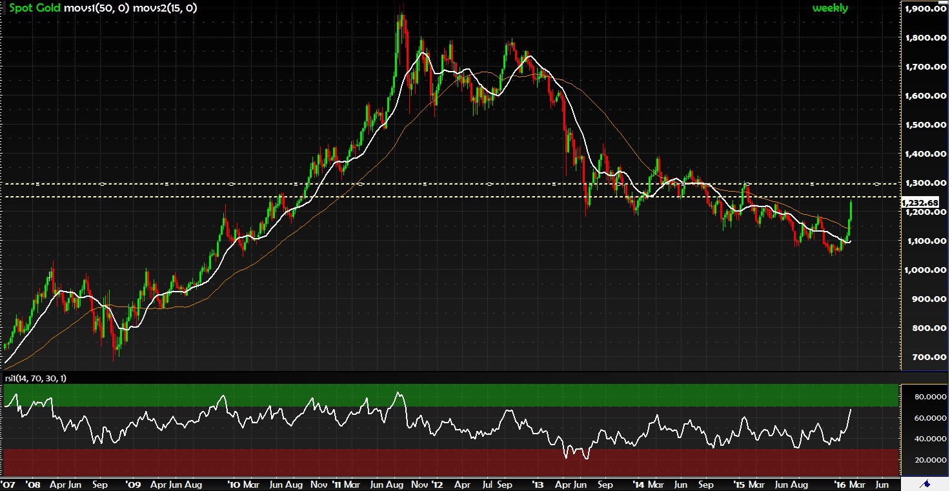Screen dimensions: 950x491
Task: Click the '13 year marker on time axis
Action: 537,483
